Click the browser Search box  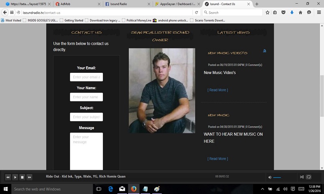point(232,13)
